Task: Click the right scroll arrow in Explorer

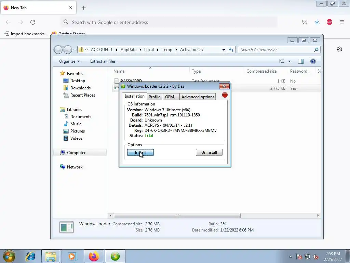Action: point(318,215)
